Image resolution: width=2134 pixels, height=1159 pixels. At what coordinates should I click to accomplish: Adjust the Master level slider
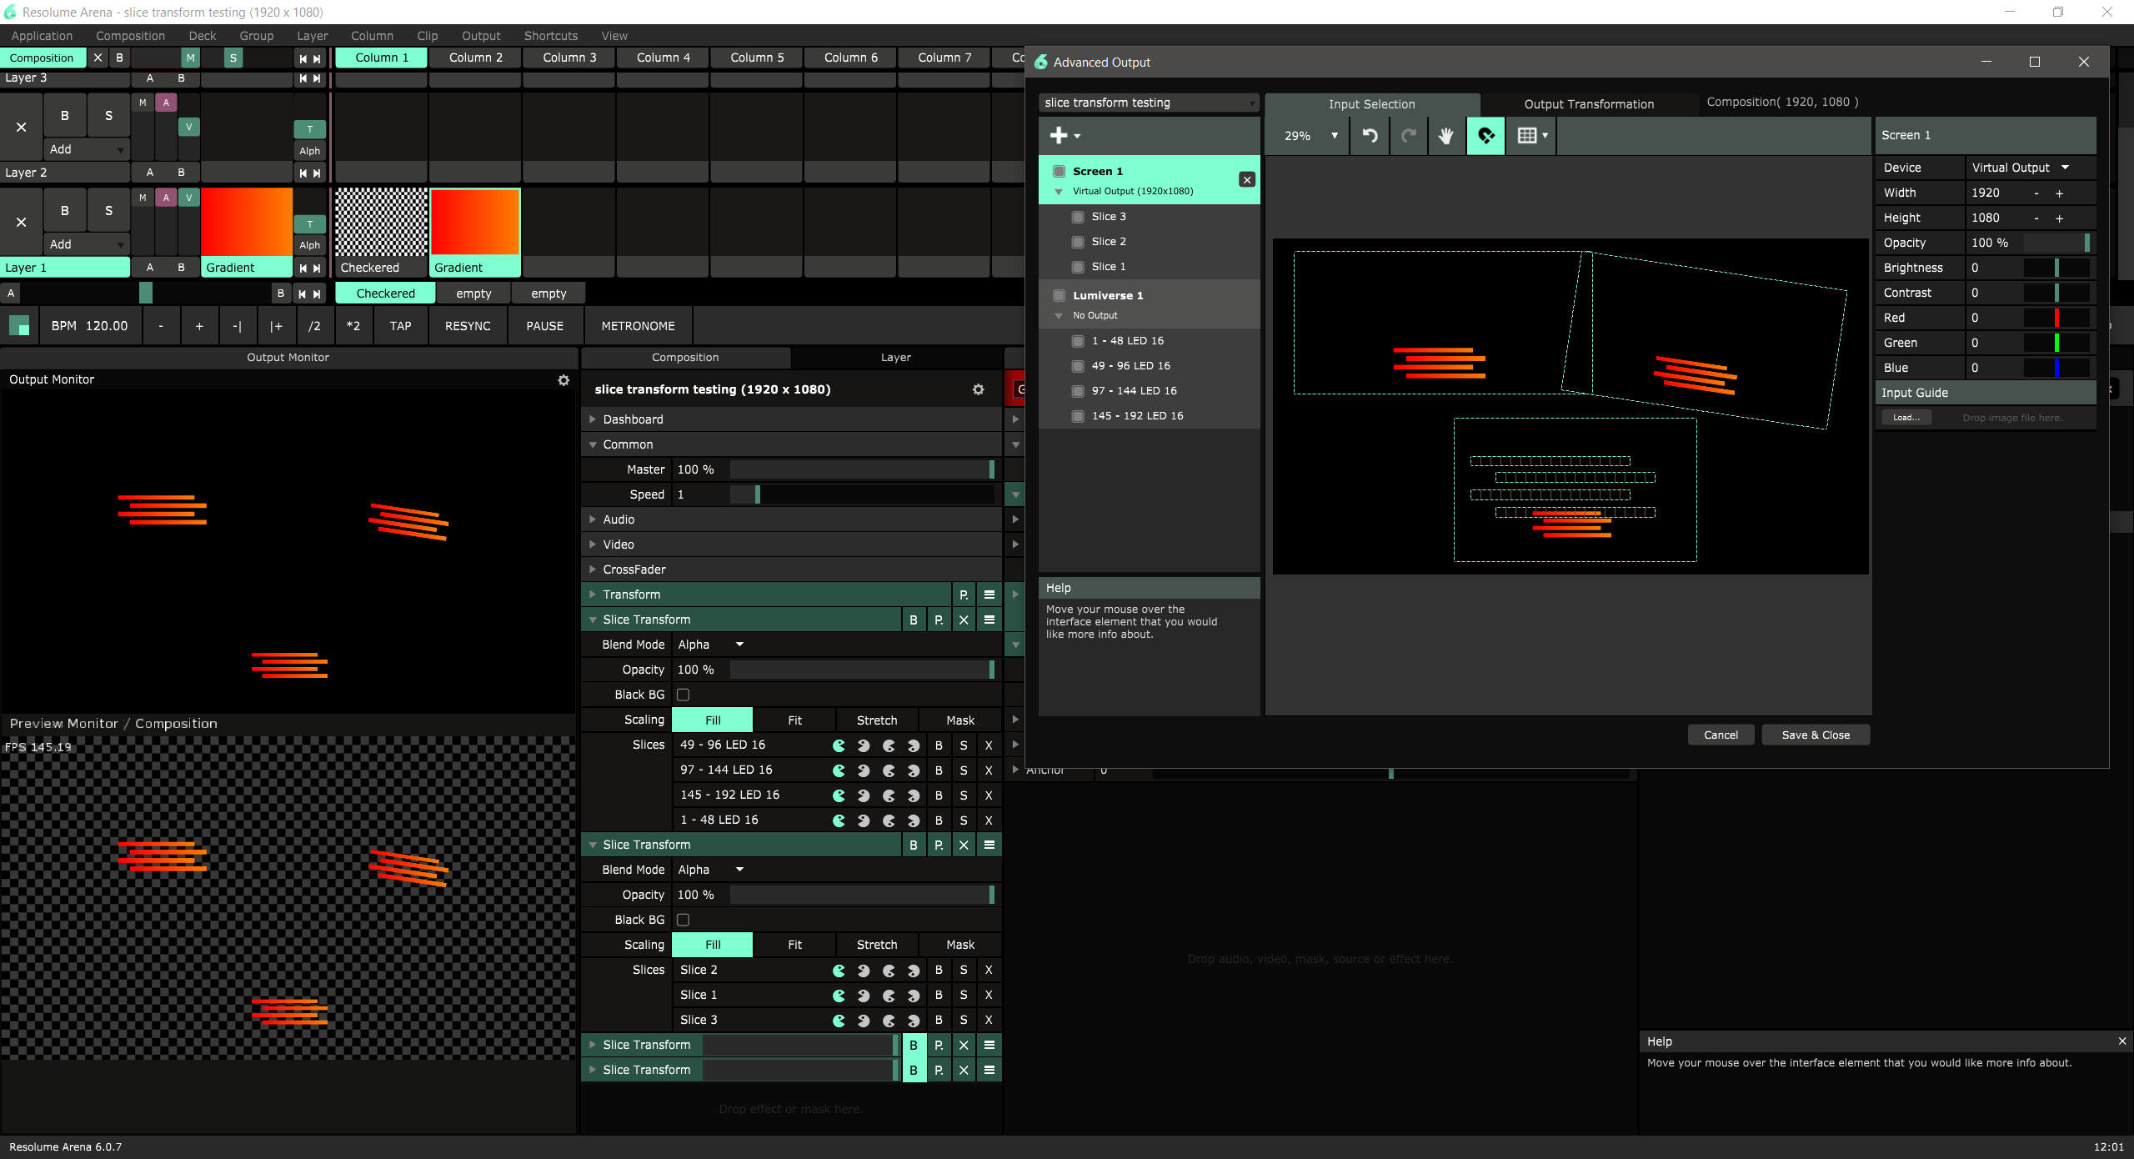tap(861, 469)
